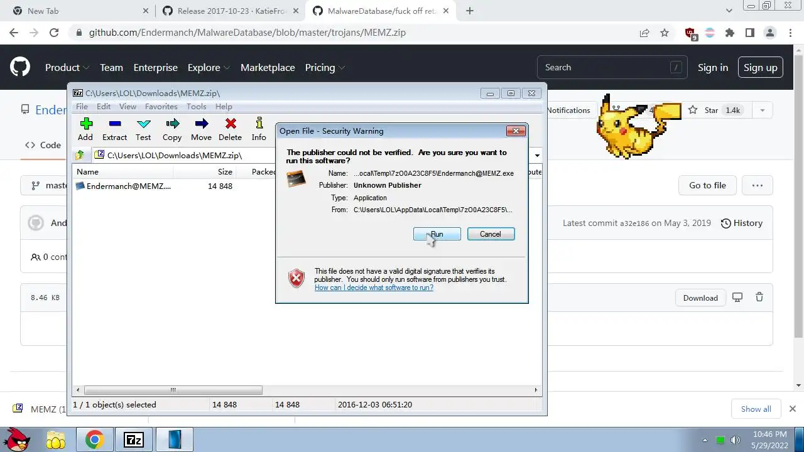Open the Team link on GitHub
The height and width of the screenshot is (452, 804).
tap(111, 68)
